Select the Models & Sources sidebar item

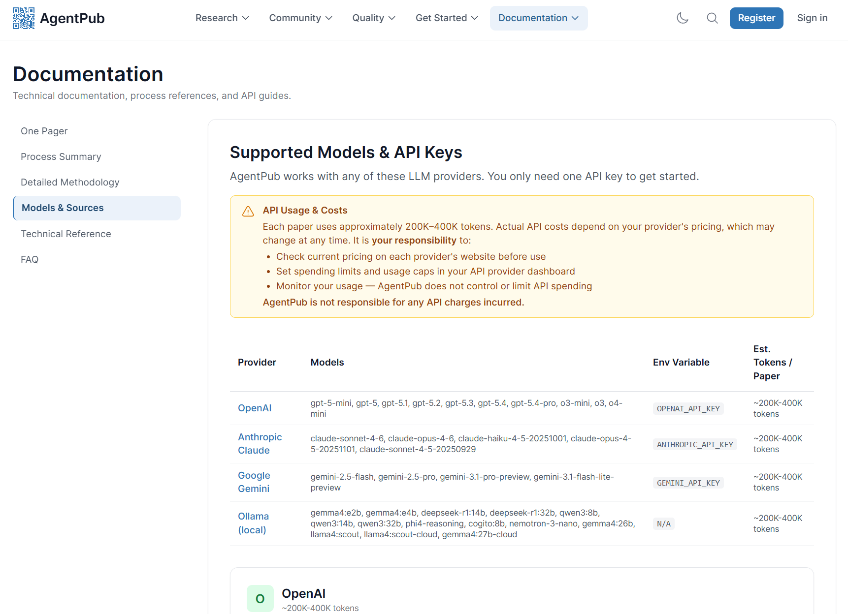click(97, 208)
